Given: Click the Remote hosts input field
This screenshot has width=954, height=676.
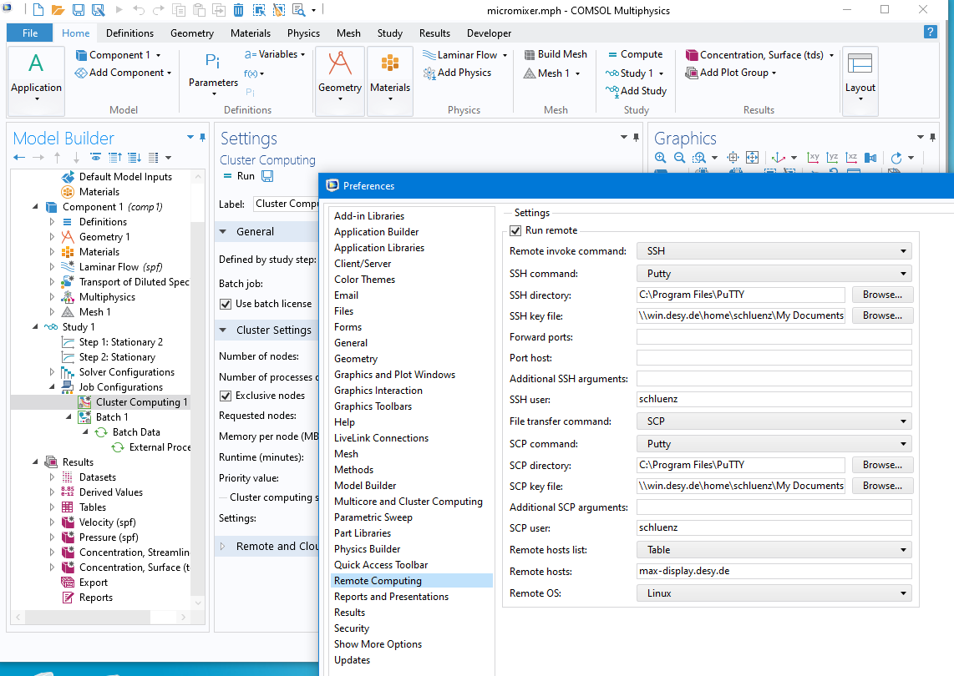Looking at the screenshot, I should click(774, 572).
